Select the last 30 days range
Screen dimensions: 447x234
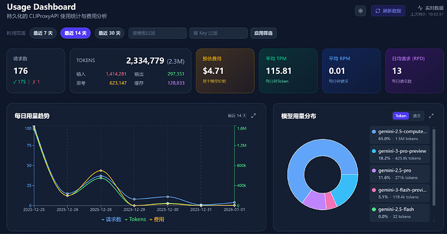point(109,33)
